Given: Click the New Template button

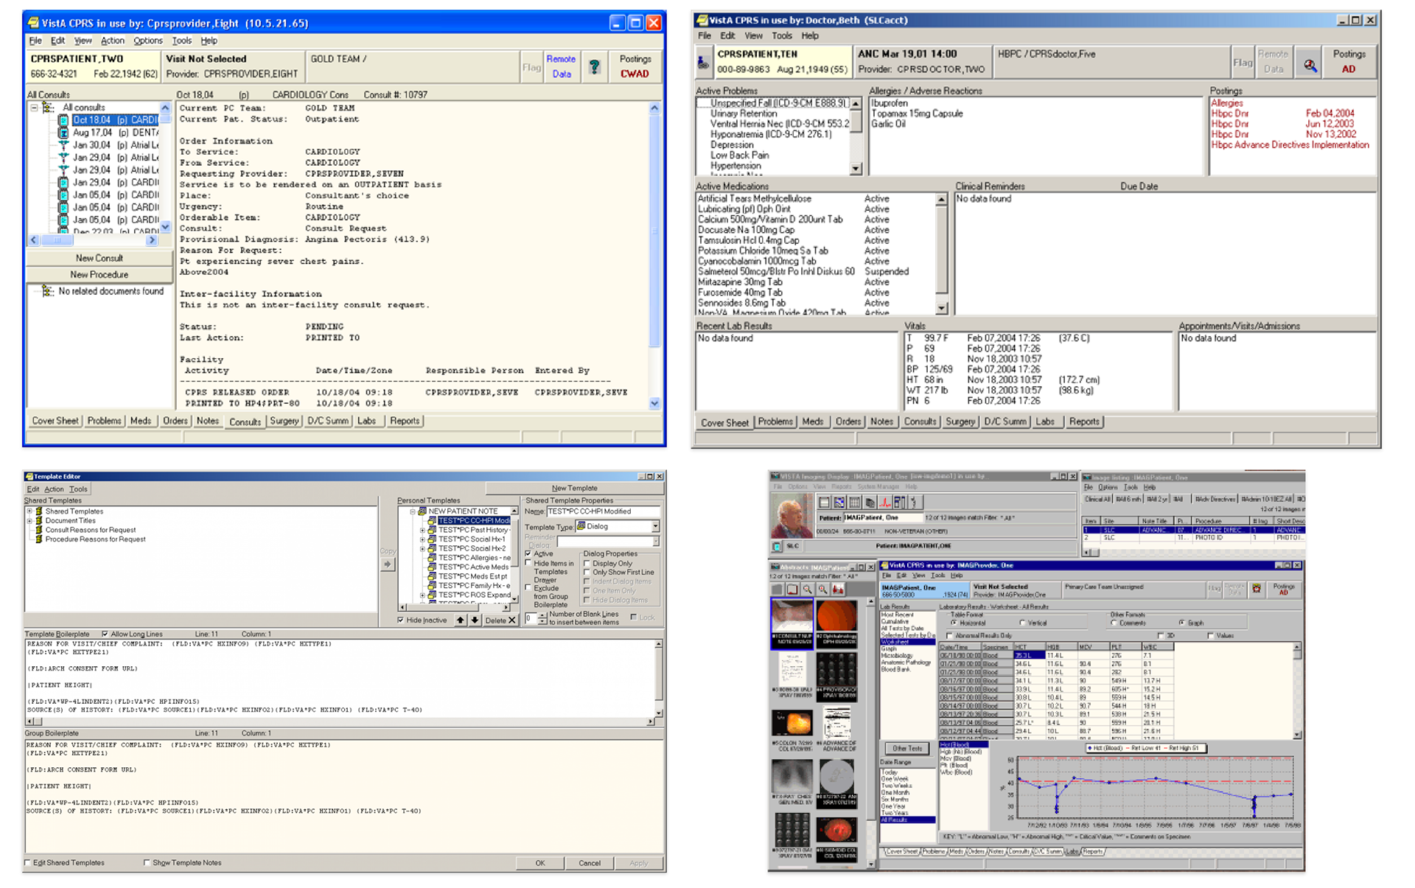Looking at the screenshot, I should click(574, 488).
